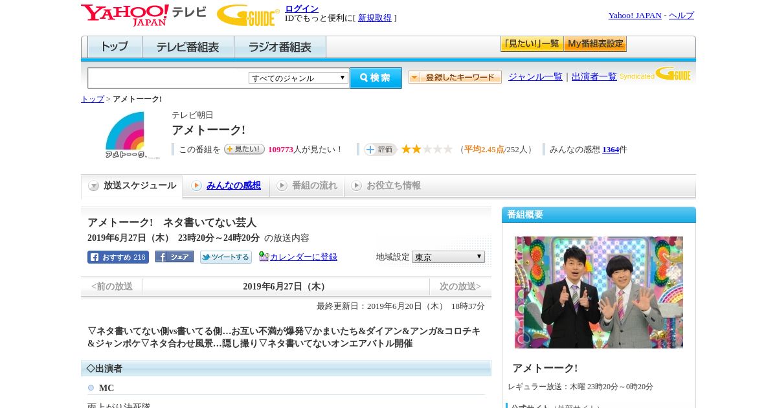Open the ヘルプ link

[x=681, y=16]
